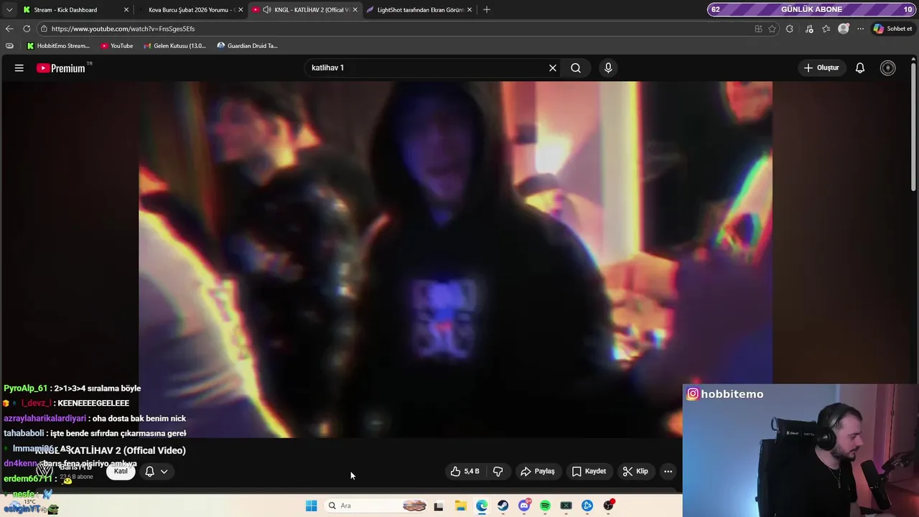Open browser extensions puzzle icon
The image size is (919, 517).
point(790,29)
